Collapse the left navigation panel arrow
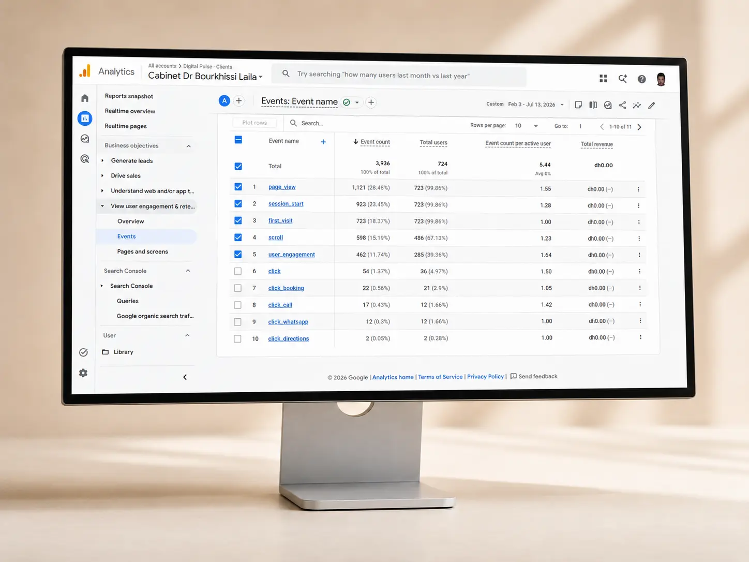 185,377
